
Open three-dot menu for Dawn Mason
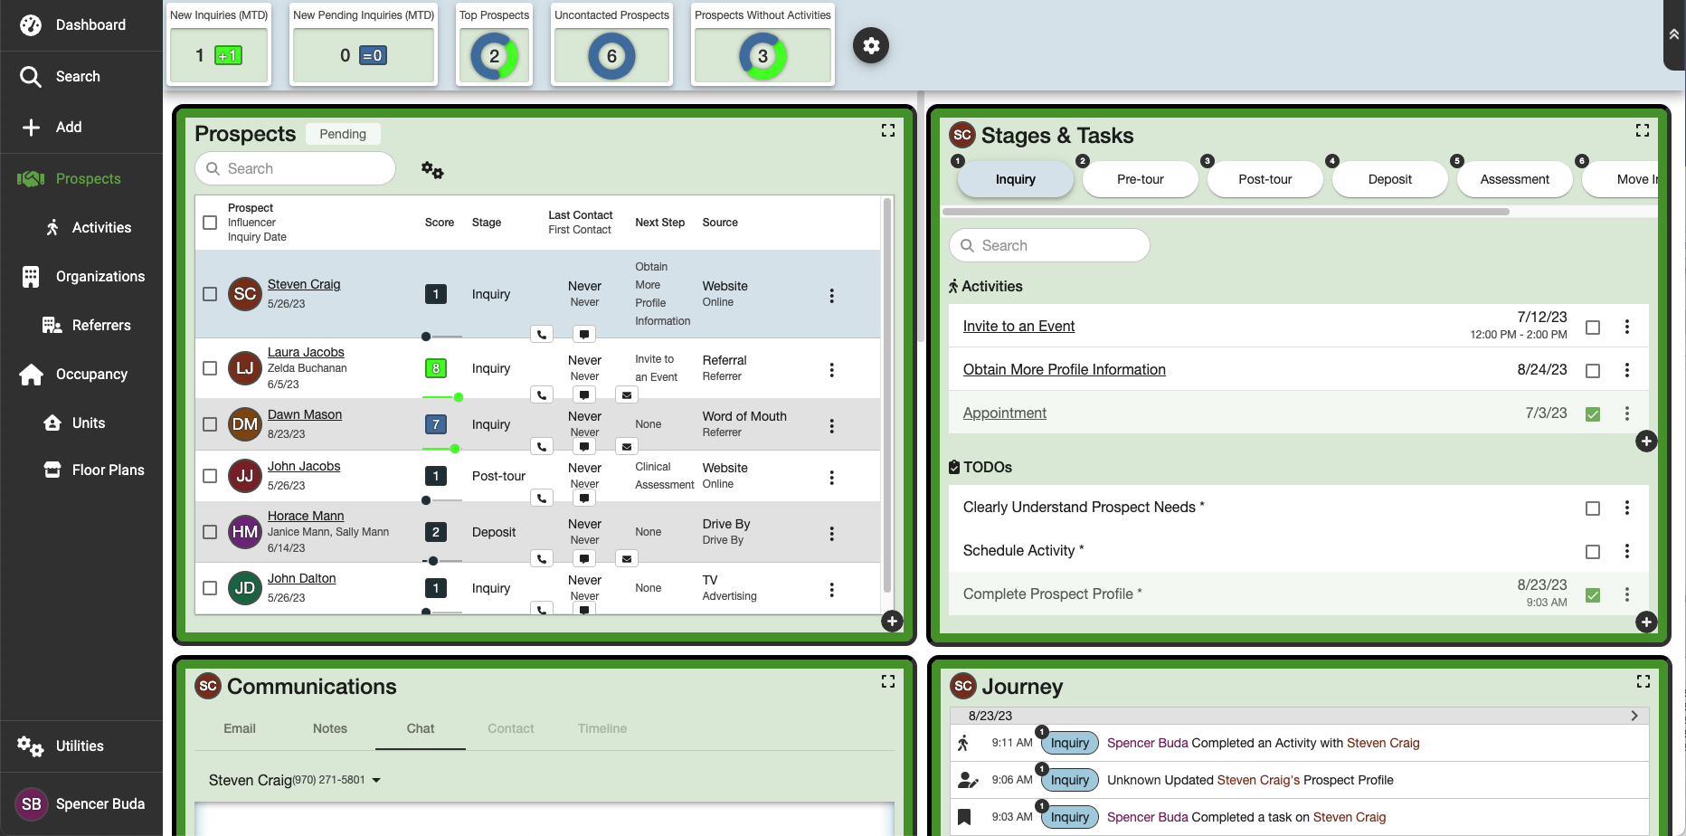pyautogui.click(x=831, y=426)
